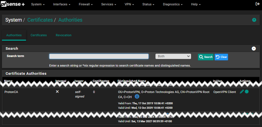Image resolution: width=262 pixels, height=127 pixels.
Task: Edit ProtonCA using the pencil icon
Action: (x=242, y=92)
